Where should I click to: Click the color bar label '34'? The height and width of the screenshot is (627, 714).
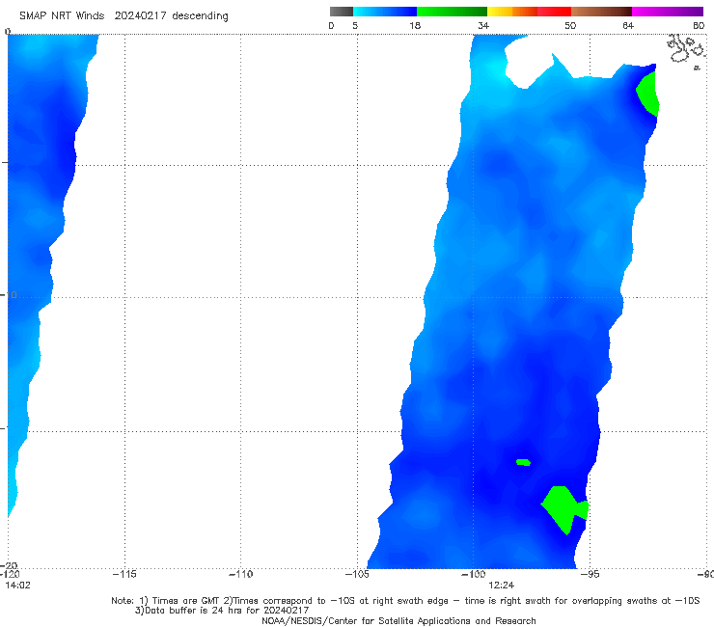pos(483,26)
